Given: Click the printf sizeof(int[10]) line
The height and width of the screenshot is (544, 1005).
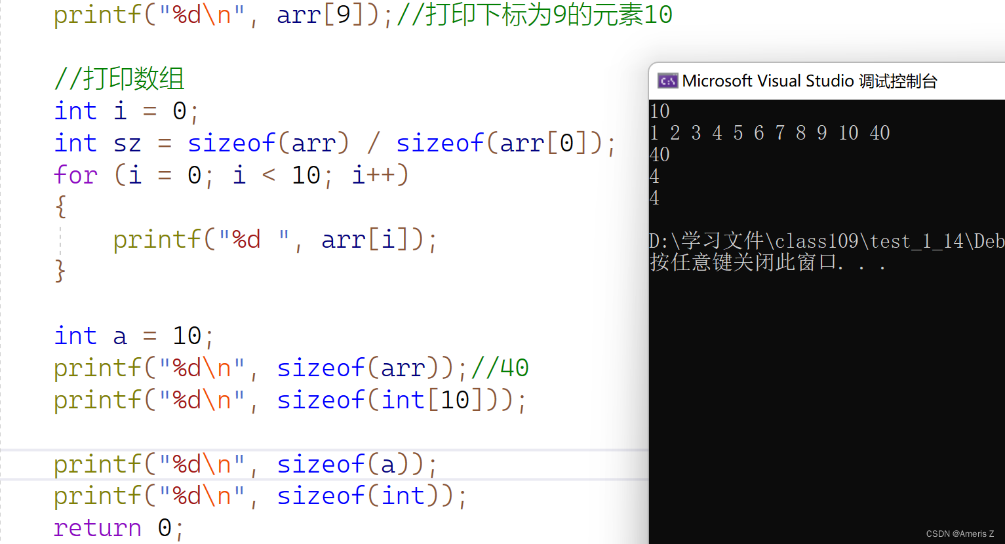Looking at the screenshot, I should 290,400.
